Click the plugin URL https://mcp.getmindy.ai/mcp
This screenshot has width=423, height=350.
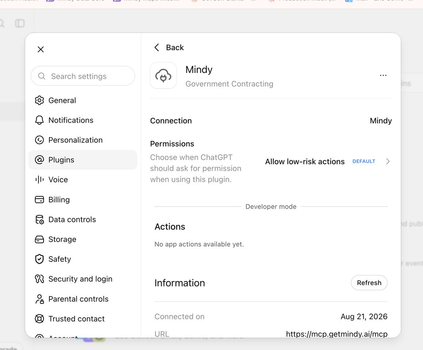[337, 334]
